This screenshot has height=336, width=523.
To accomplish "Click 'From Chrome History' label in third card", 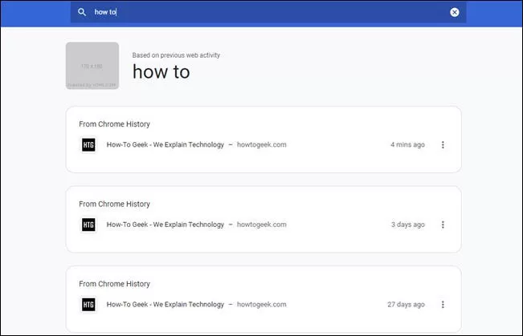I will tap(114, 284).
